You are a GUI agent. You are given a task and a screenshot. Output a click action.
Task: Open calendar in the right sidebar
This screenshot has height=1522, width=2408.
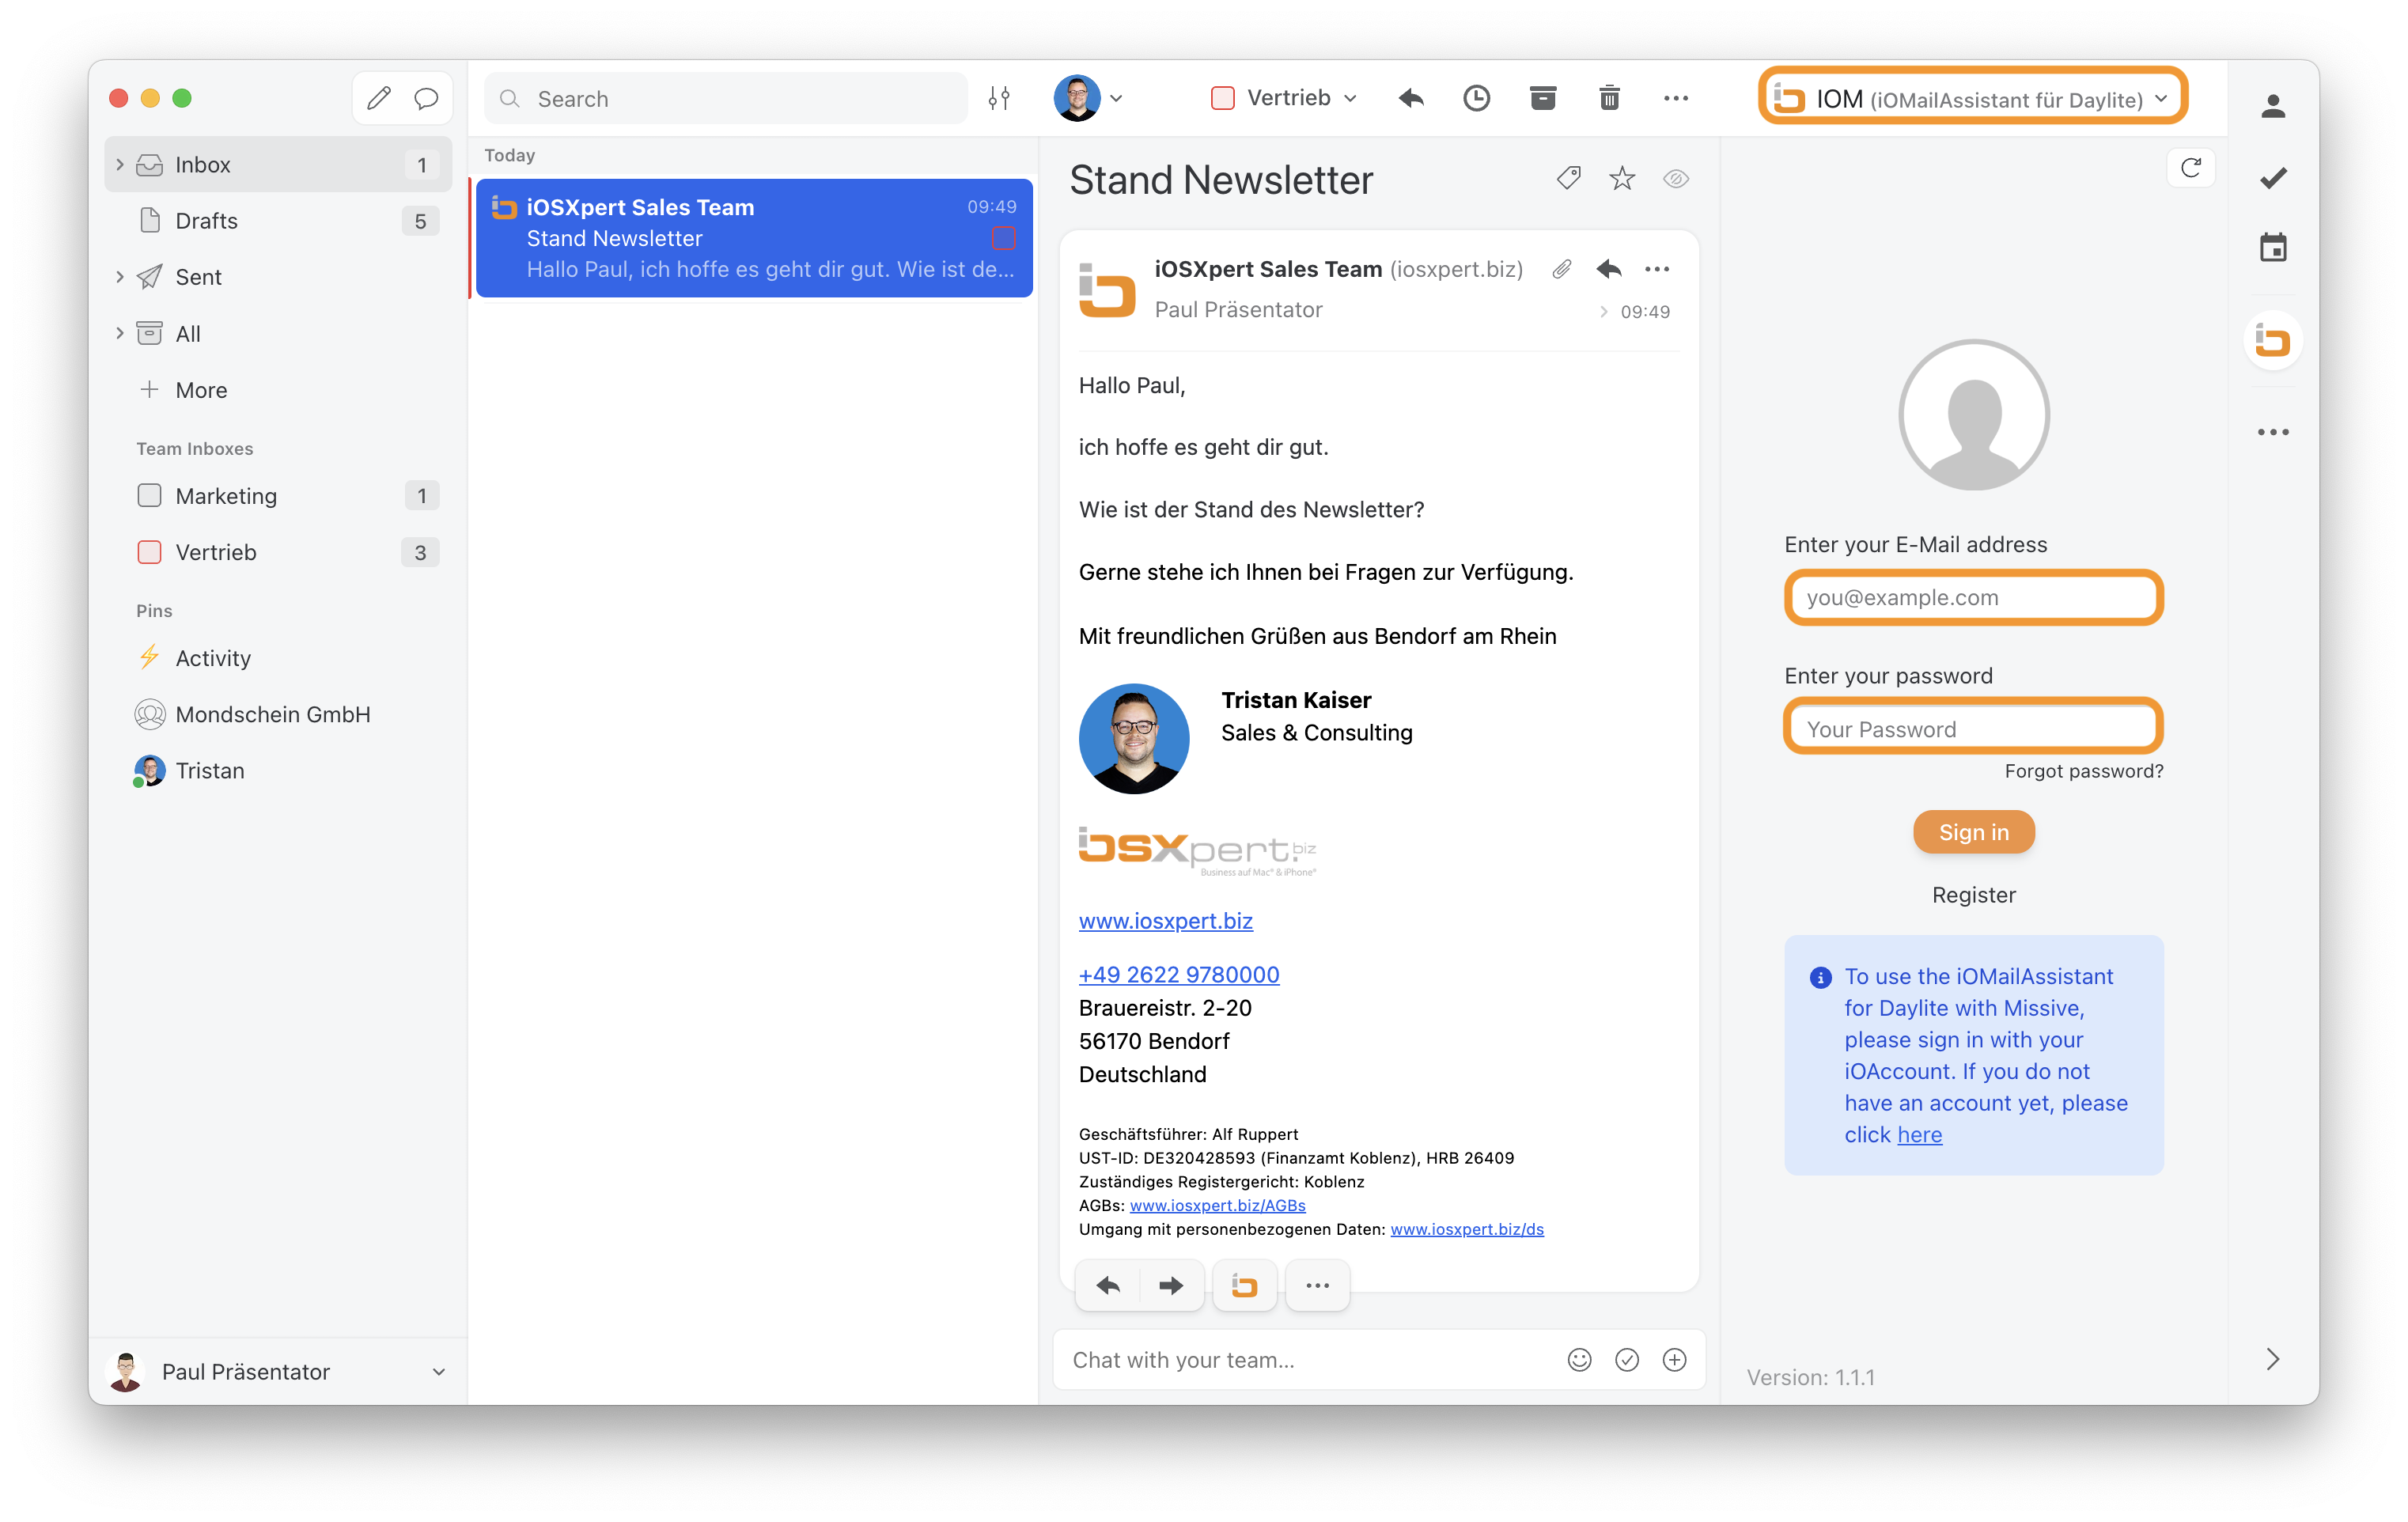point(2273,247)
